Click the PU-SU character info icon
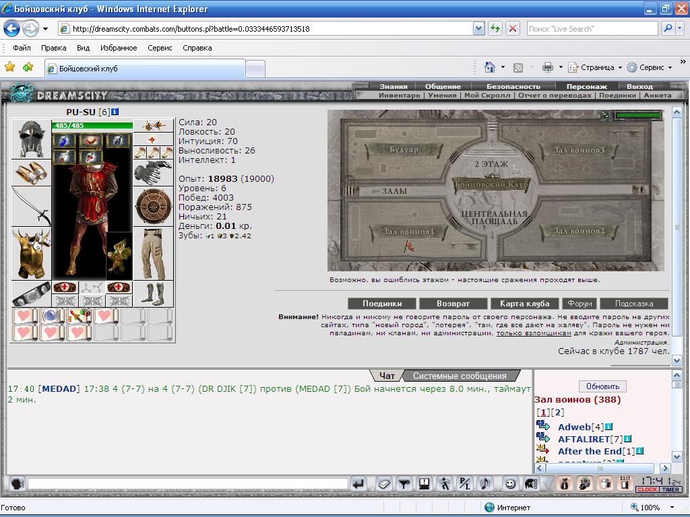 pyautogui.click(x=115, y=112)
